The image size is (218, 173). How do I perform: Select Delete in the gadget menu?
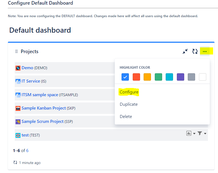click(126, 116)
